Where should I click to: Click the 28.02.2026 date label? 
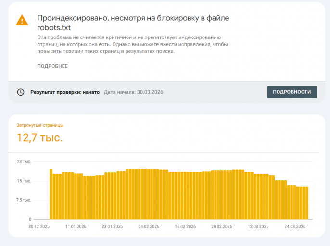click(222, 226)
